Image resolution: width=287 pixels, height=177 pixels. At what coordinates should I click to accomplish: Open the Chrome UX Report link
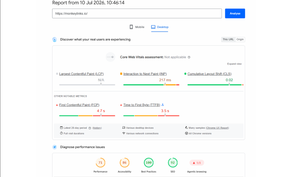tap(217, 128)
